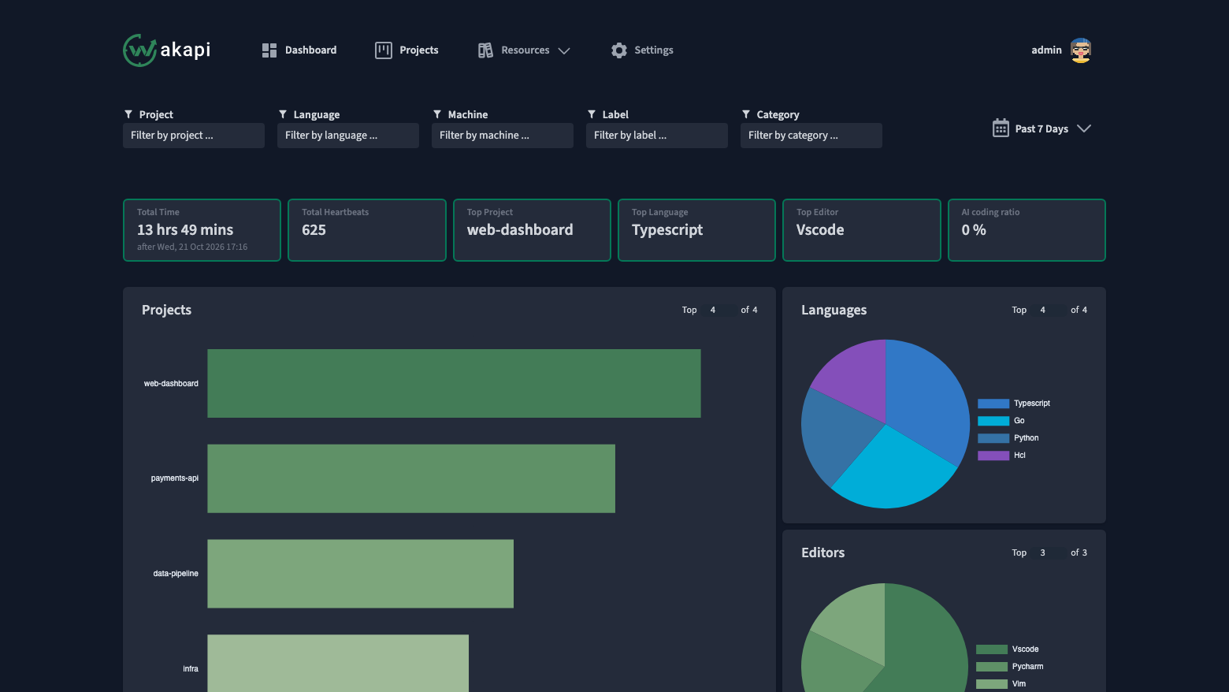Click the Label filter funnel icon
This screenshot has width=1229, height=692.
[592, 115]
